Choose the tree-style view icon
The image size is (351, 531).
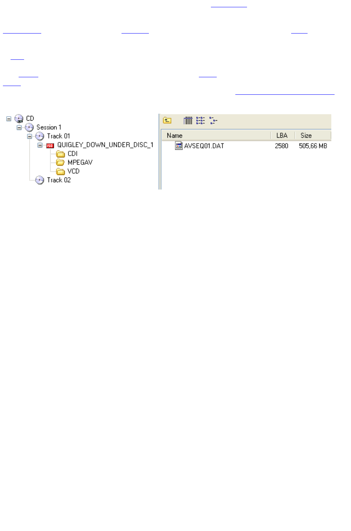pos(213,121)
